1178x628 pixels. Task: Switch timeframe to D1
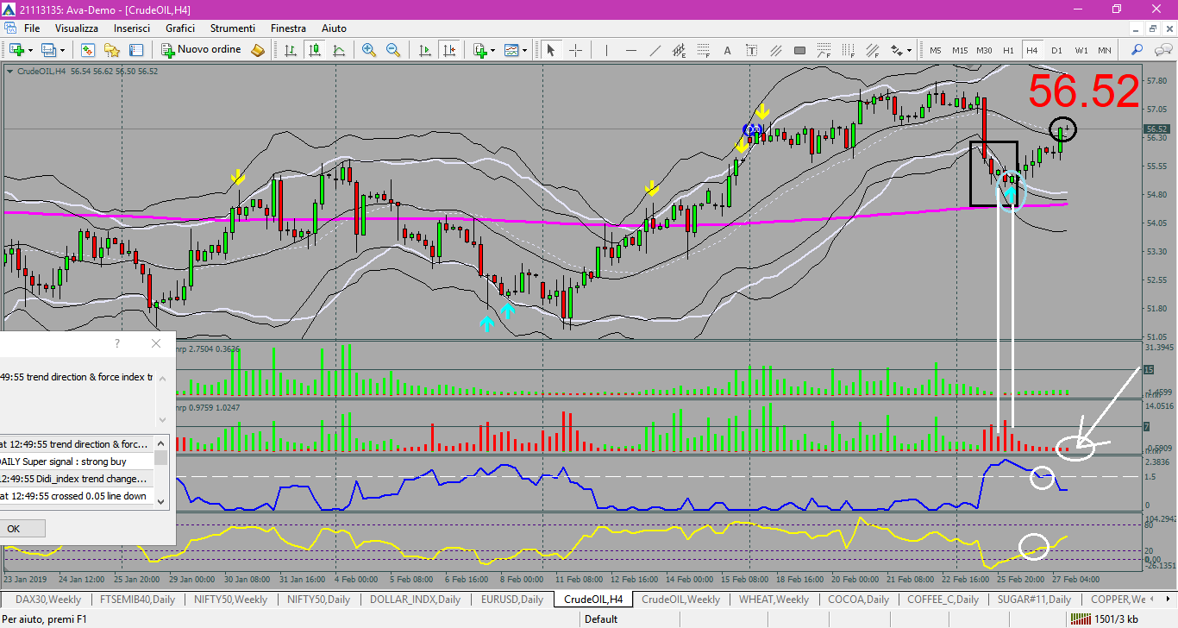1056,50
